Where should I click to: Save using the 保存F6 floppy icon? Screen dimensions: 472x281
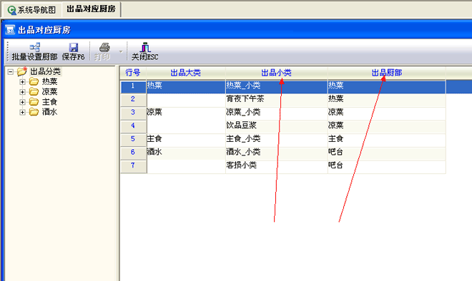74,47
